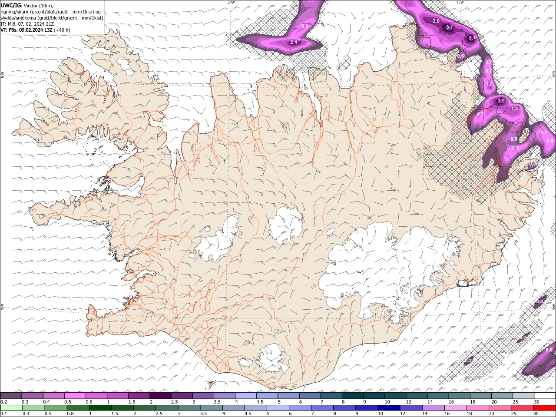Click the 1.2 precipitation value label
The height and width of the screenshot is (417, 556).
coord(489,84)
